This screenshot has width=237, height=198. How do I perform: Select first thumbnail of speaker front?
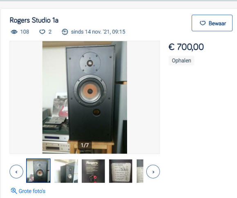click(38, 171)
